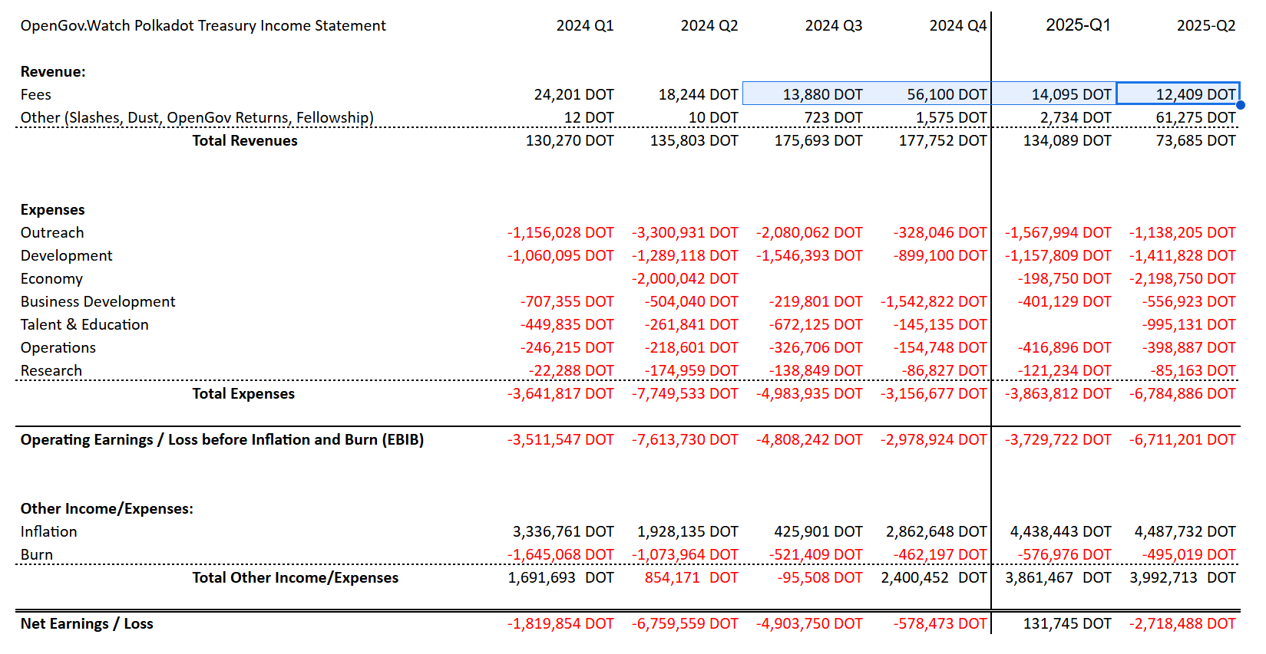Click Total Other Income value 2,400,452 DOT
This screenshot has width=1266, height=654.
coord(934,577)
